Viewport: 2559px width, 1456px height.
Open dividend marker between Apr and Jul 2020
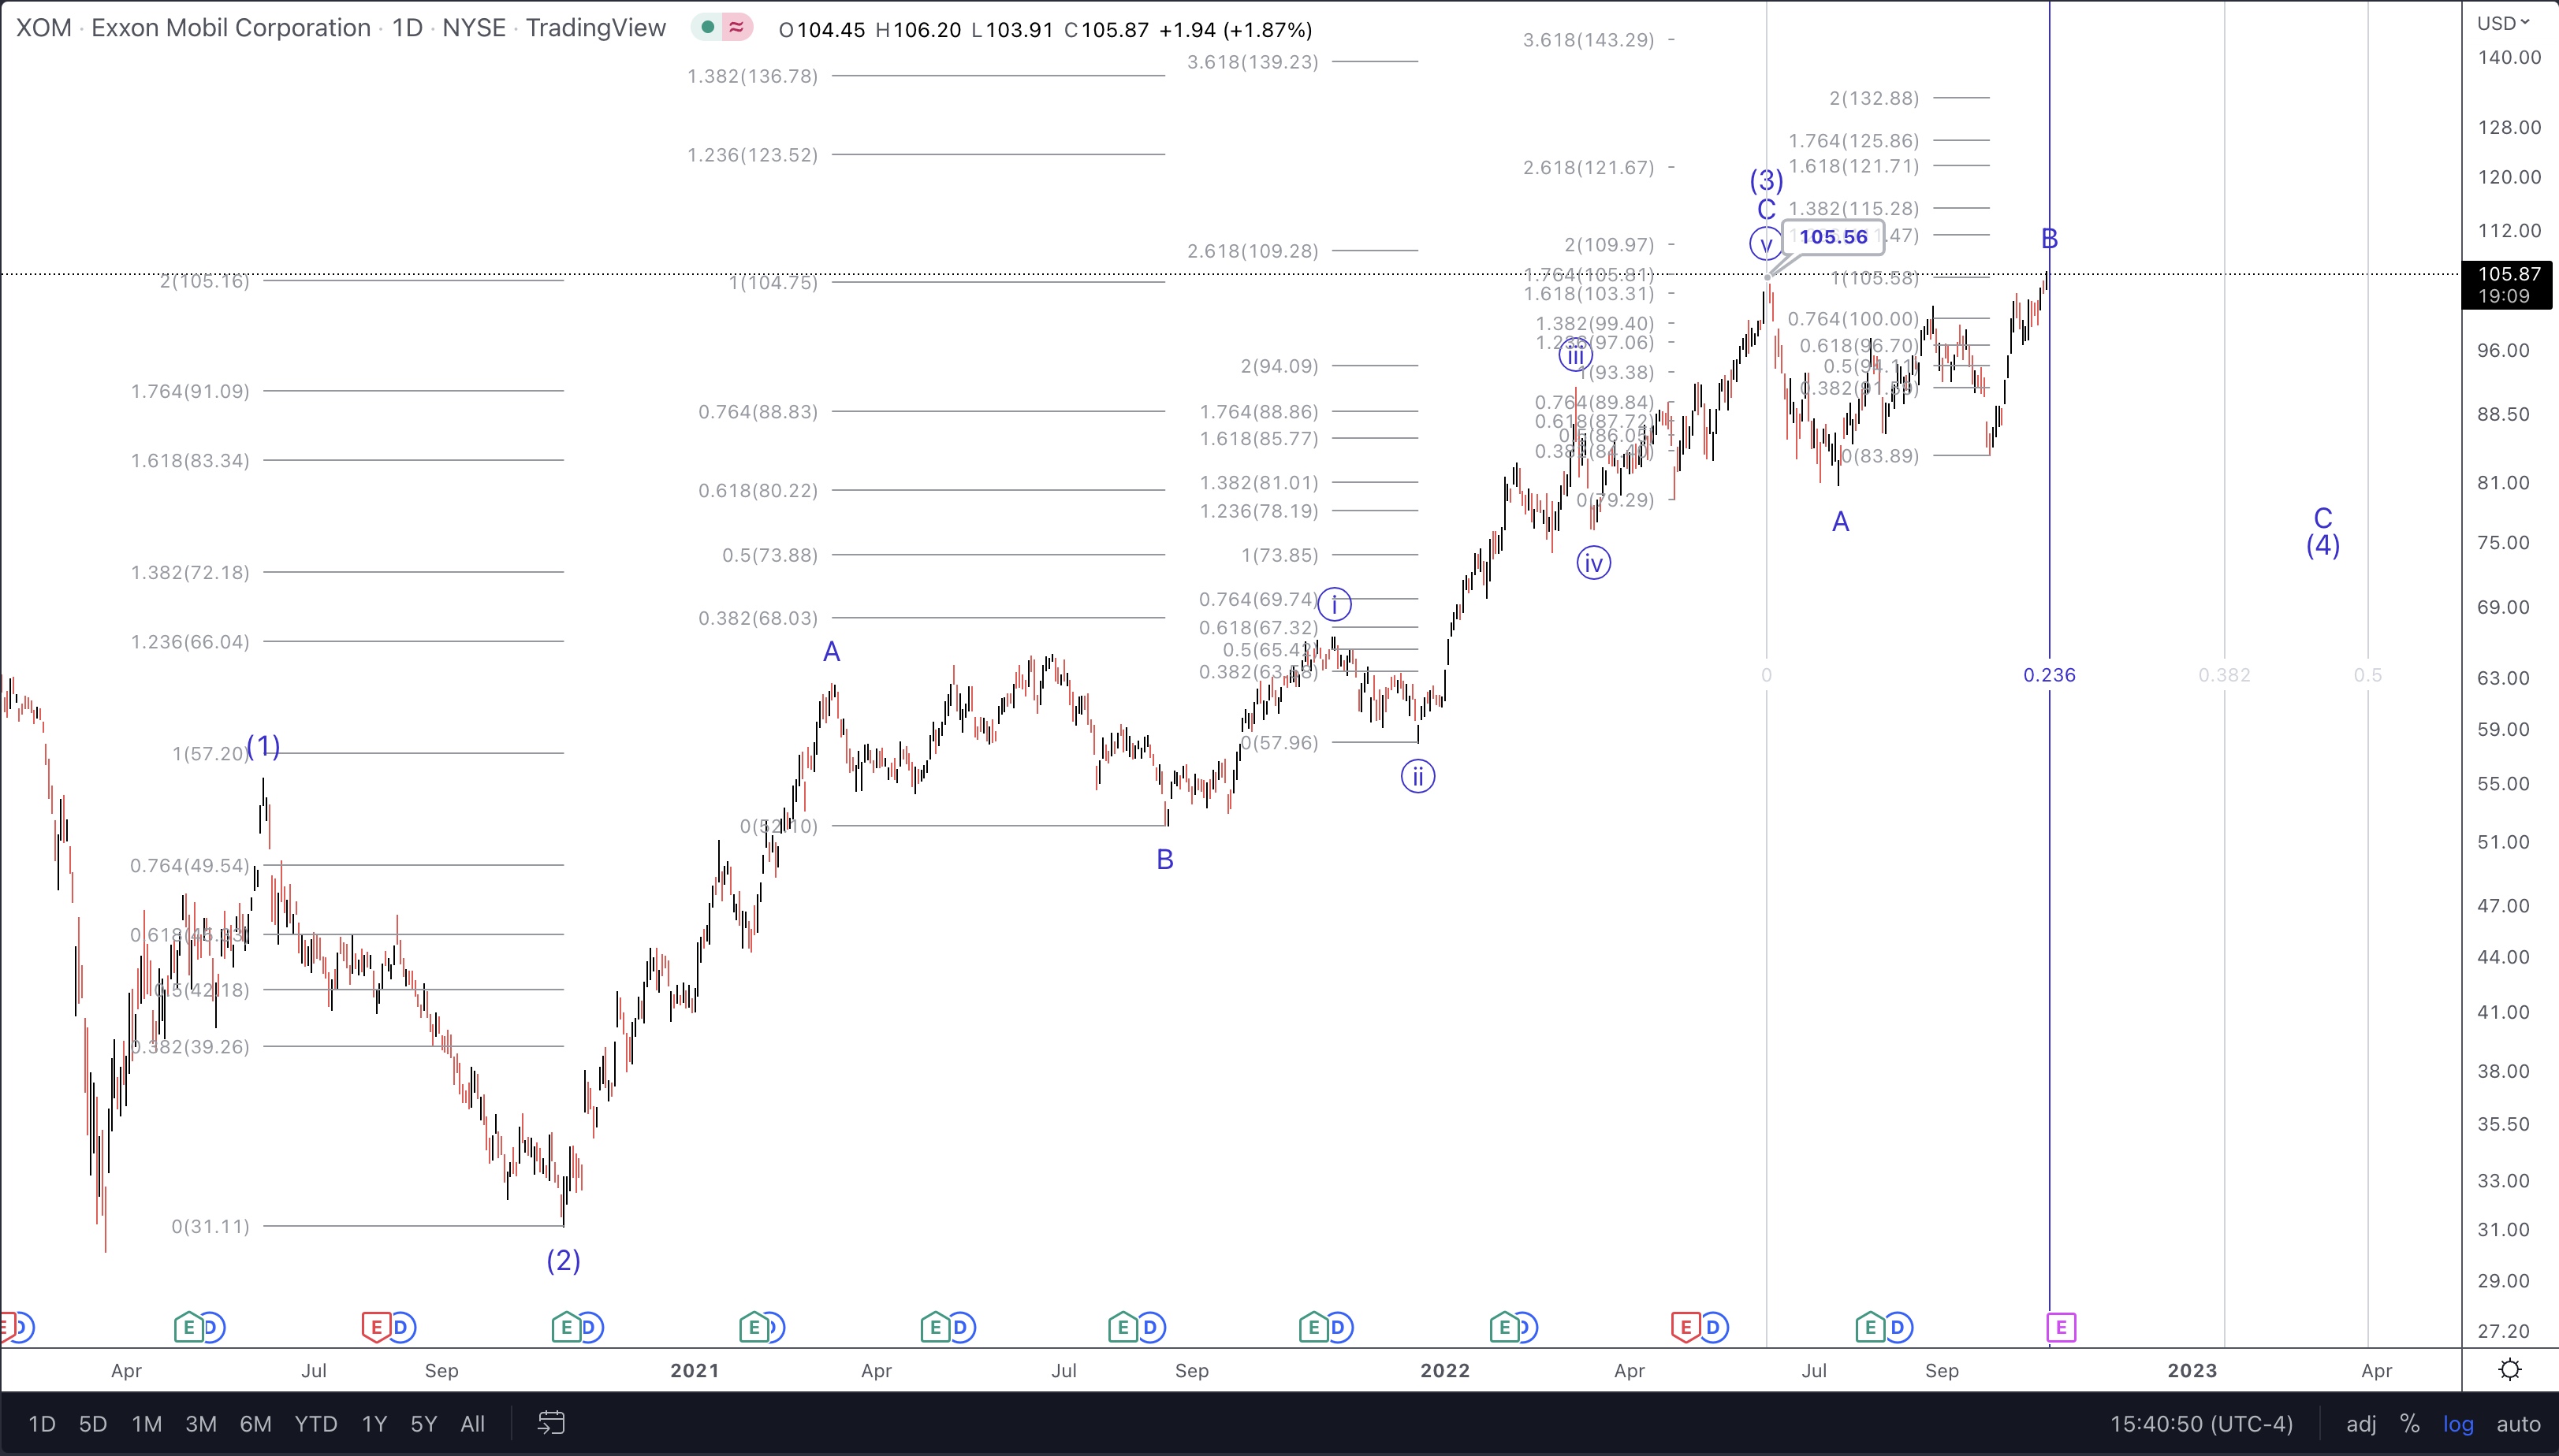tap(211, 1327)
